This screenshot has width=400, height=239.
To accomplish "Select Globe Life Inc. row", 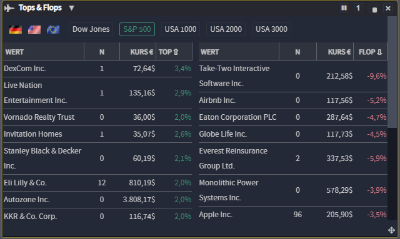I will coord(293,134).
